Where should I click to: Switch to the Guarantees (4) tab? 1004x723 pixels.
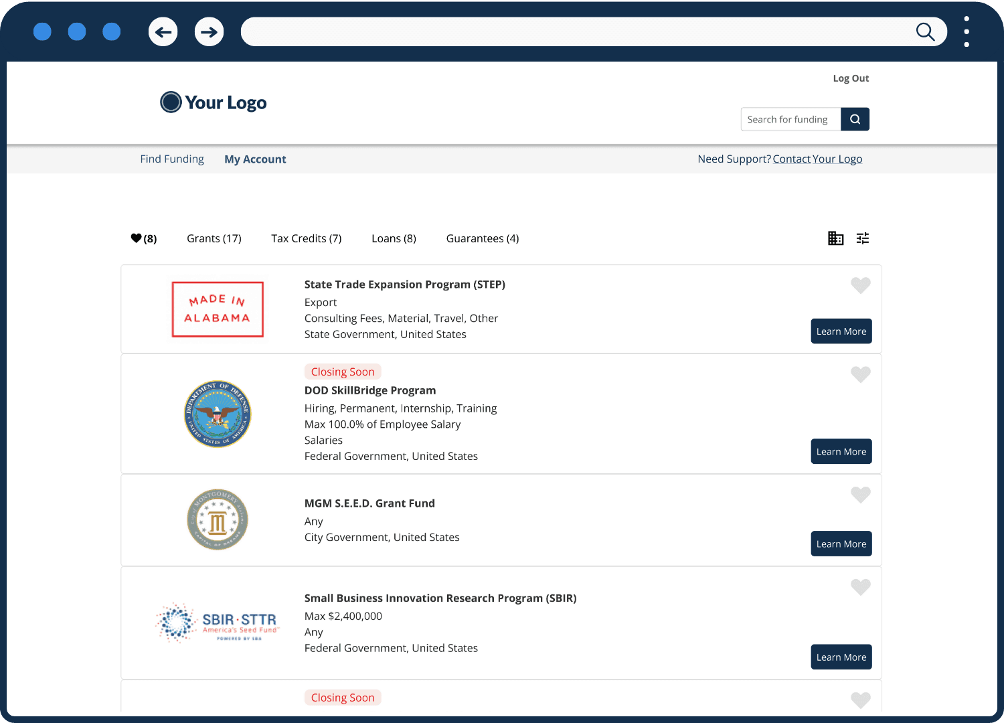click(482, 238)
